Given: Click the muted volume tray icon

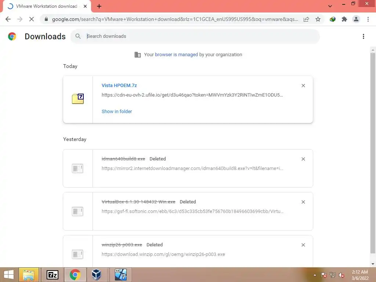Looking at the screenshot, I should point(341,275).
